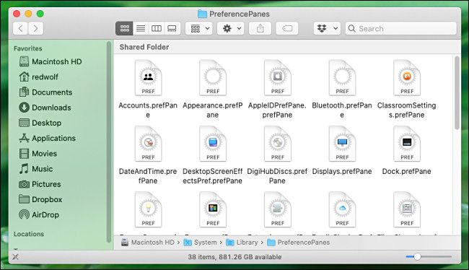Click Library in the path bar

point(242,243)
